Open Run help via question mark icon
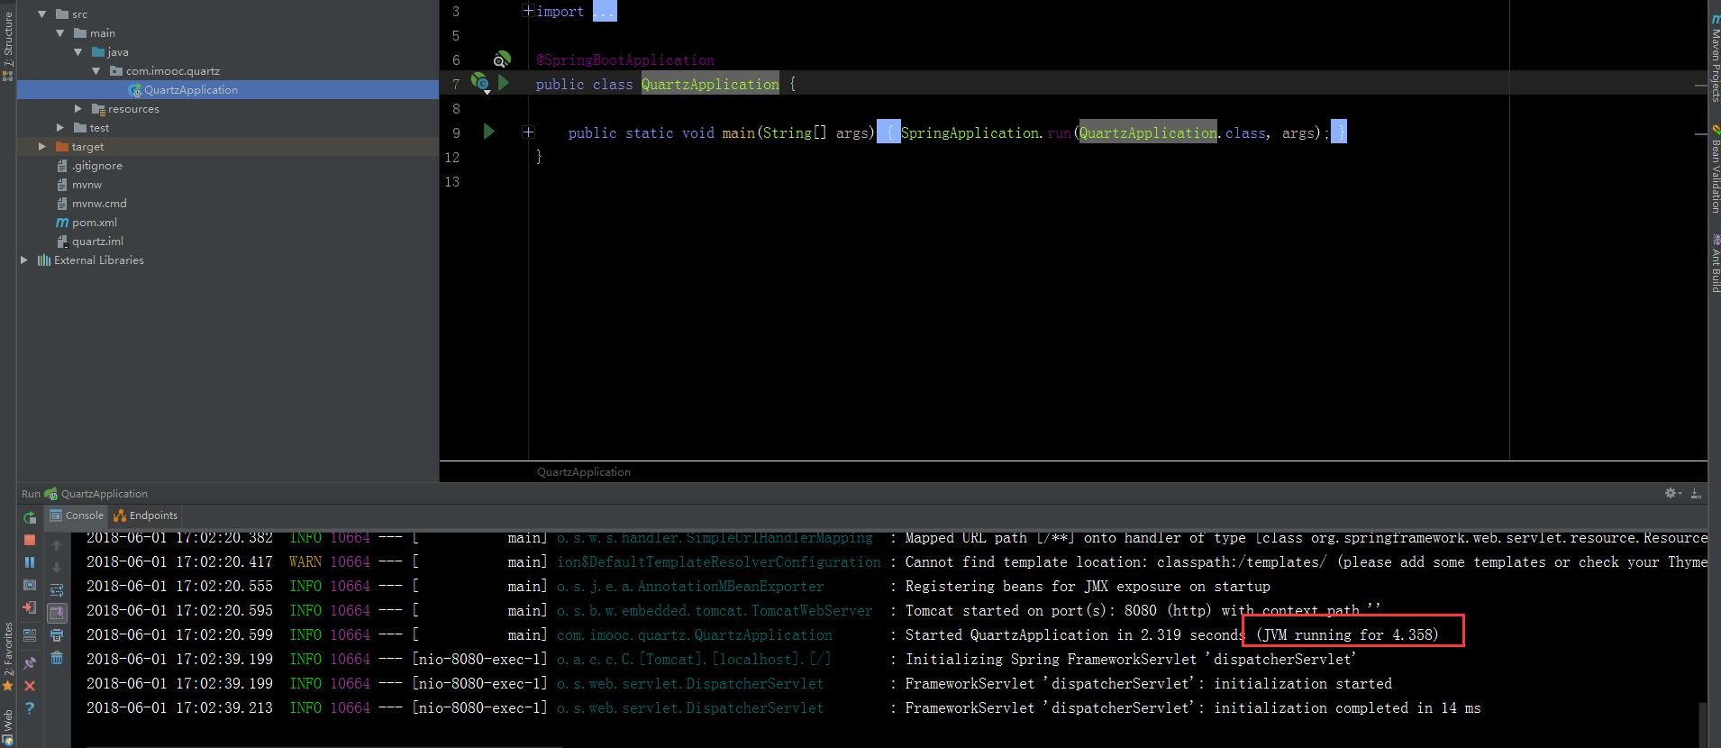 tap(30, 708)
